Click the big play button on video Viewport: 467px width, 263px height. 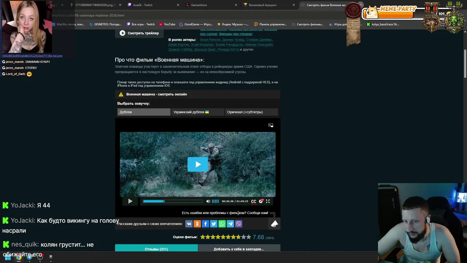(x=198, y=164)
